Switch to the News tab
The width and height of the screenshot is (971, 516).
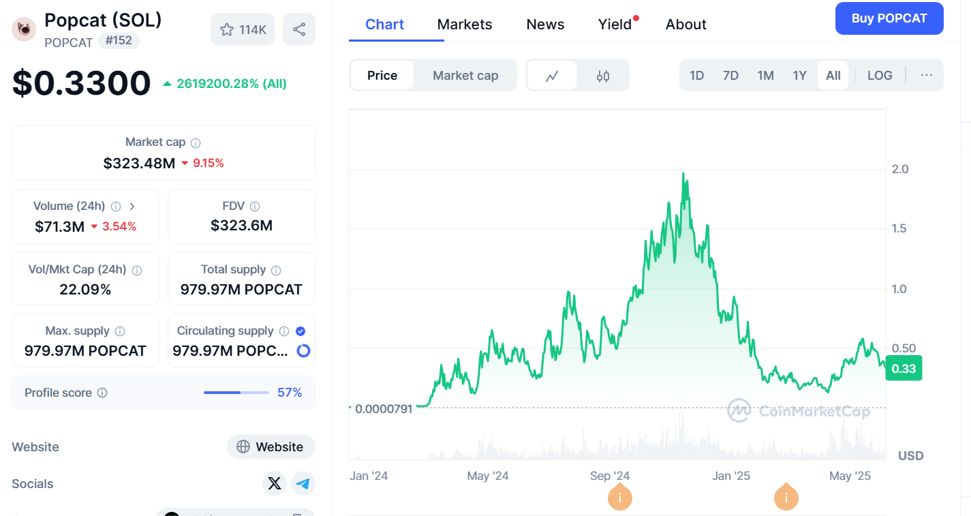[545, 25]
